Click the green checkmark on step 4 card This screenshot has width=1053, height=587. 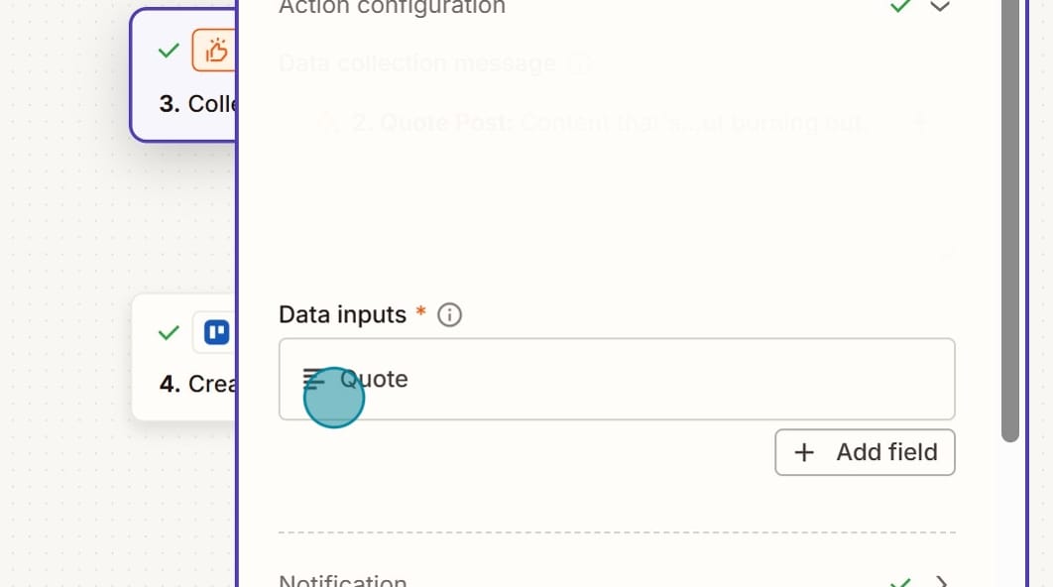(168, 332)
